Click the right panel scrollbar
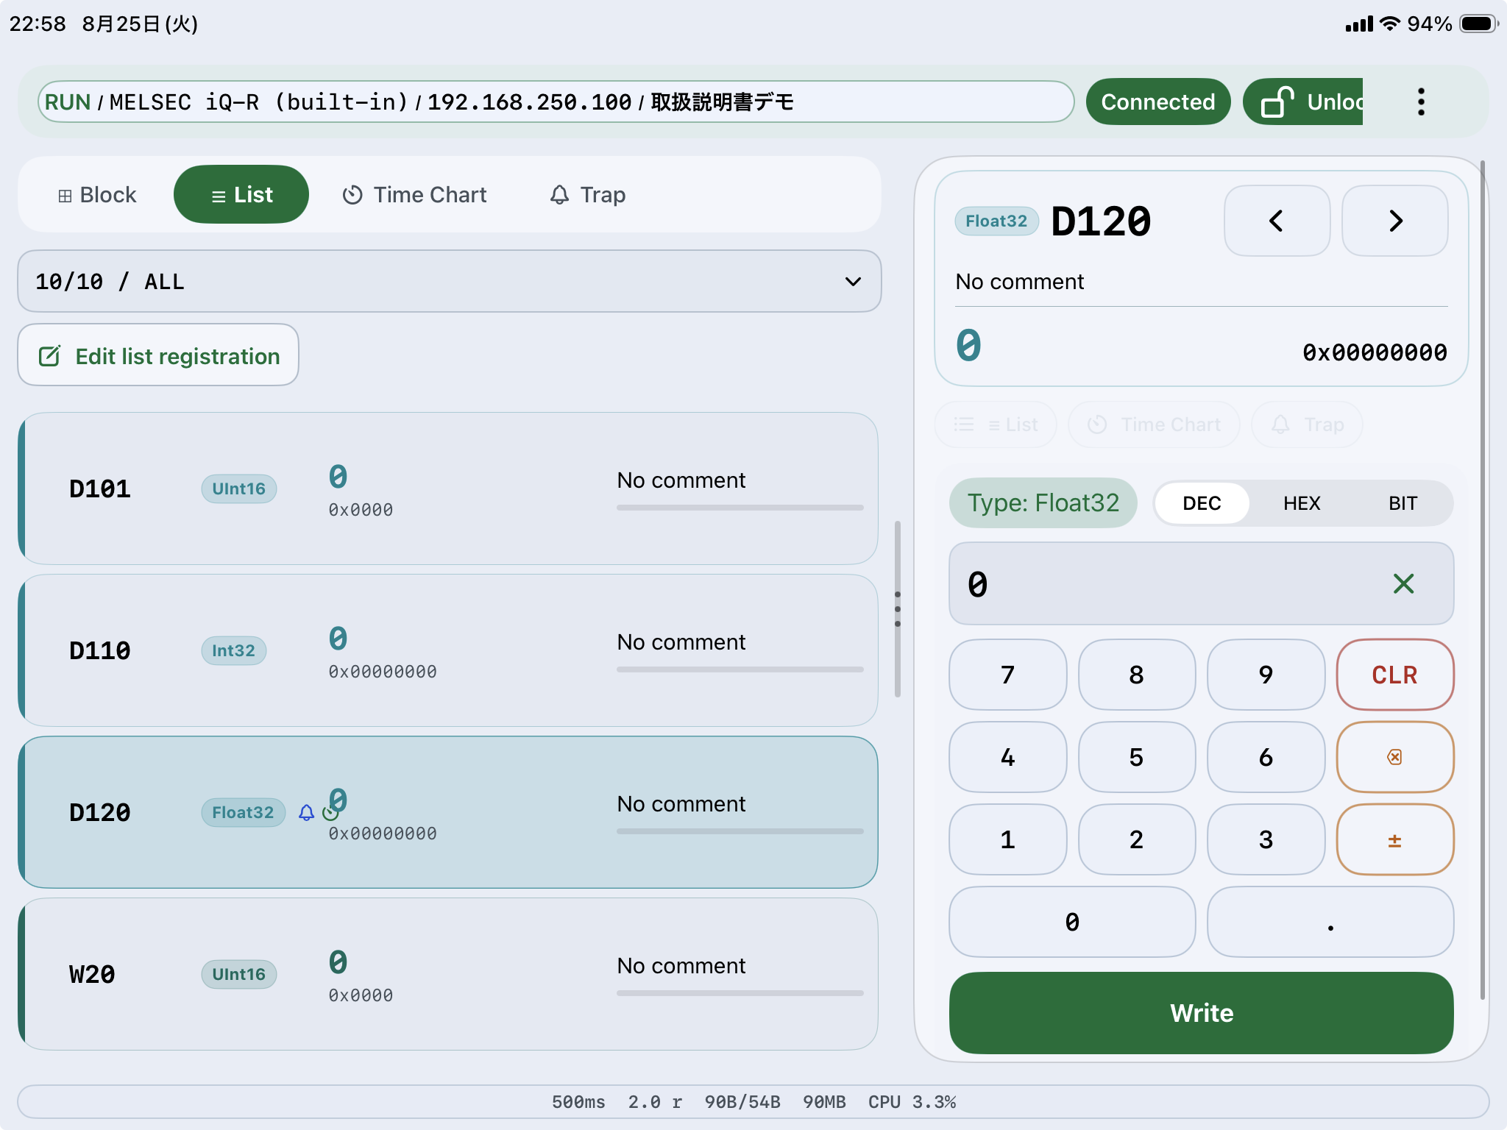1507x1130 pixels. pyautogui.click(x=1482, y=580)
